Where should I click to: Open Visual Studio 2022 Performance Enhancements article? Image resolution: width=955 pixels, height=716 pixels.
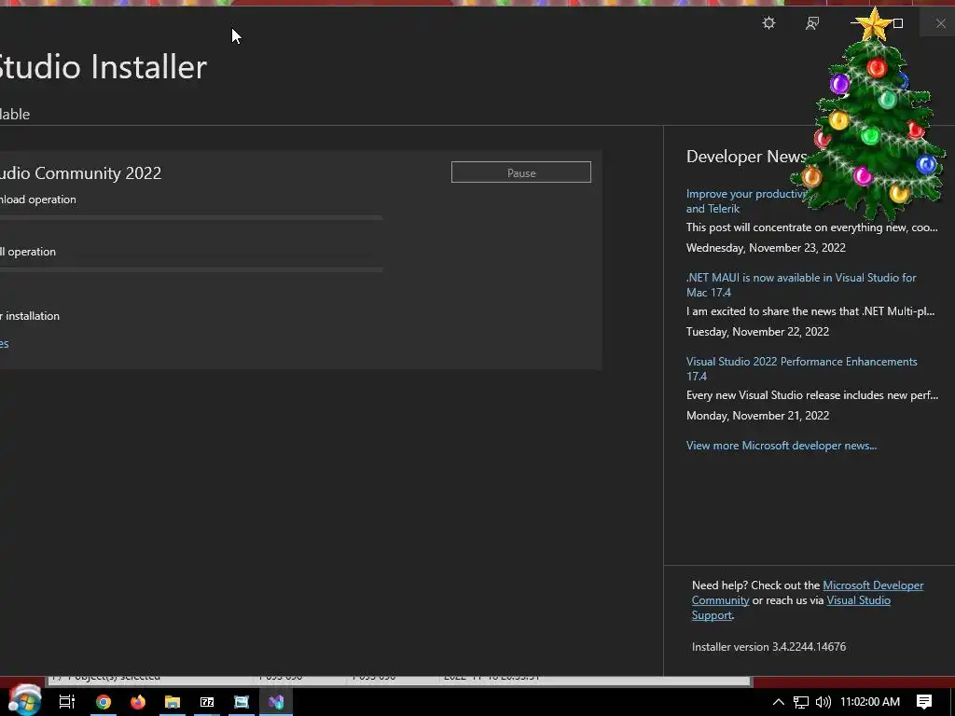(x=801, y=368)
